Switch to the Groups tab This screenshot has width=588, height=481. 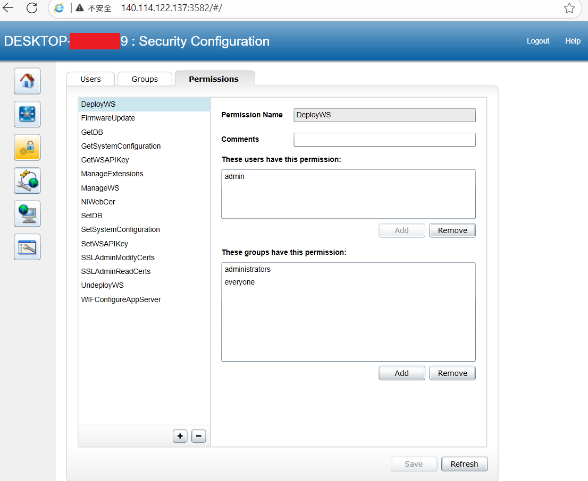point(145,79)
